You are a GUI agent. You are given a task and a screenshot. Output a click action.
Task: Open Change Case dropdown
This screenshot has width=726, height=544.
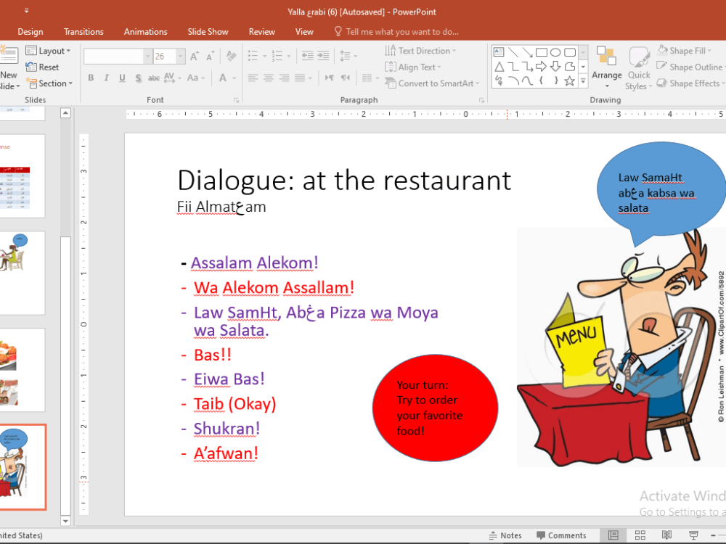[x=196, y=78]
